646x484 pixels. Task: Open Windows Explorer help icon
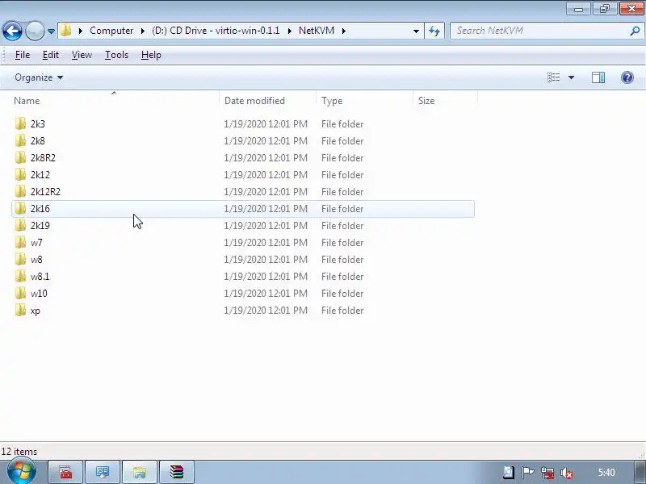pos(627,77)
